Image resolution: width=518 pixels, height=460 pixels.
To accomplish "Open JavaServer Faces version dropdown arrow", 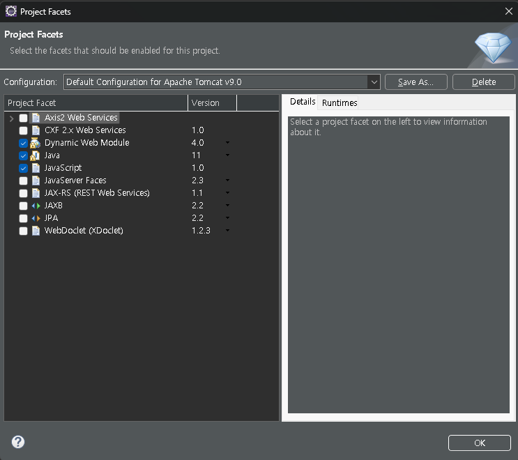I will pyautogui.click(x=227, y=181).
